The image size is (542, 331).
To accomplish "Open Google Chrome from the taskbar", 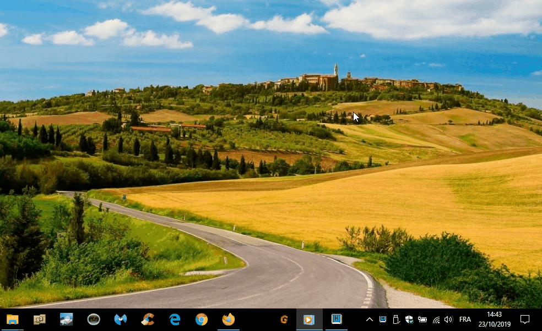I will [x=201, y=319].
